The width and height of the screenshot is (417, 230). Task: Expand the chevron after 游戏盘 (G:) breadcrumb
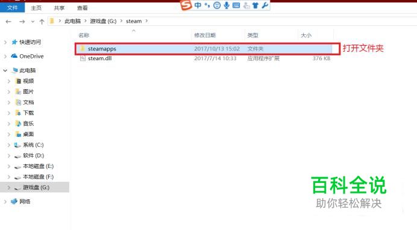point(121,21)
